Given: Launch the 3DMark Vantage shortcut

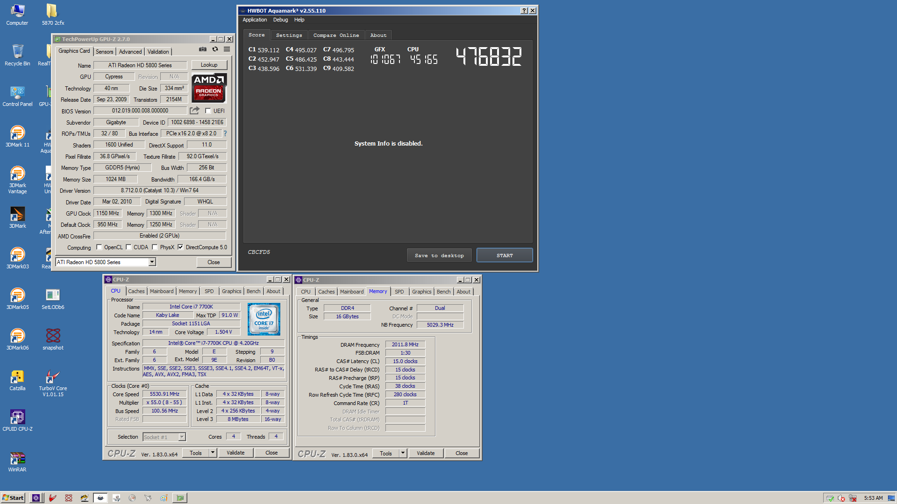Looking at the screenshot, I should tap(17, 180).
